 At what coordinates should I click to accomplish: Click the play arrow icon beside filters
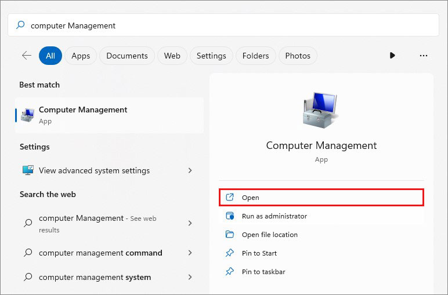click(x=392, y=56)
